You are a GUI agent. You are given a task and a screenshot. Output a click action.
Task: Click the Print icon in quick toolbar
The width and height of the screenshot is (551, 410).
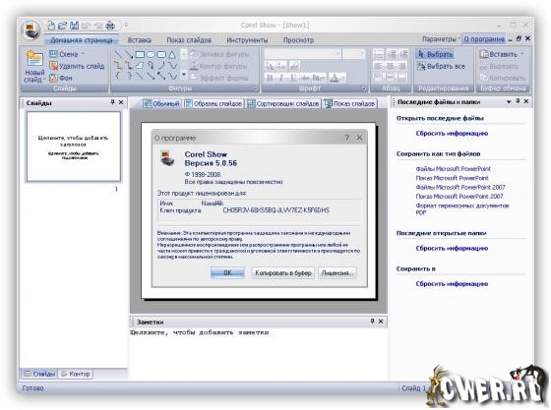(x=110, y=26)
